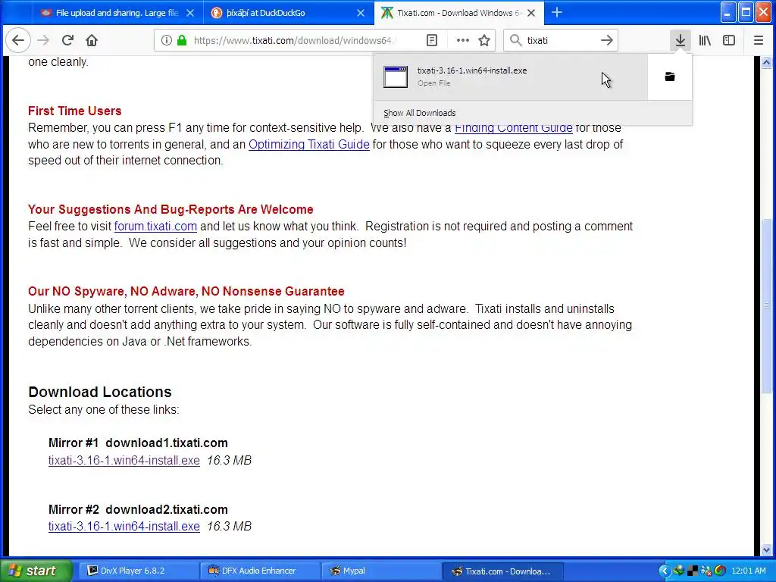
Task: Open the hamburger application menu
Action: (758, 40)
